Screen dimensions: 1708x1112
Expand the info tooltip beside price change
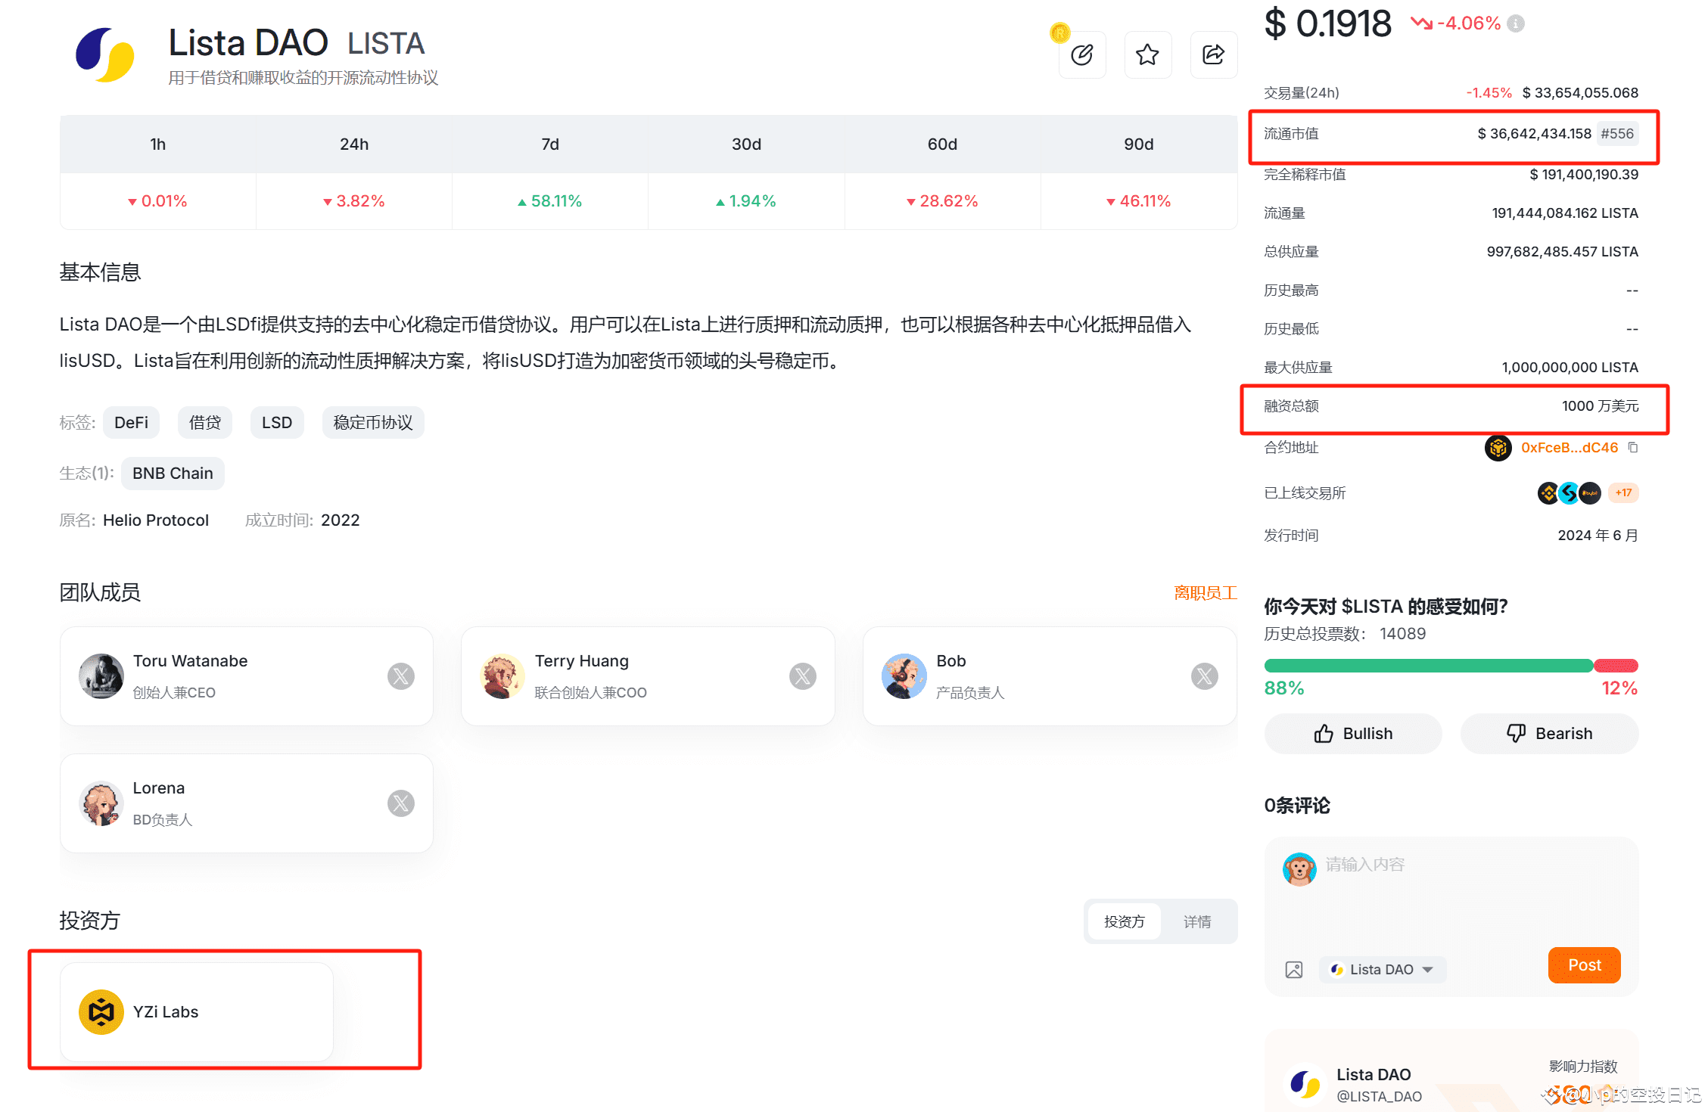coord(1514,23)
